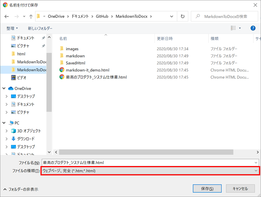Image resolution: width=261 pixels, height=197 pixels.
Task: Open the ファイル名 dropdown arrow
Action: point(256,163)
